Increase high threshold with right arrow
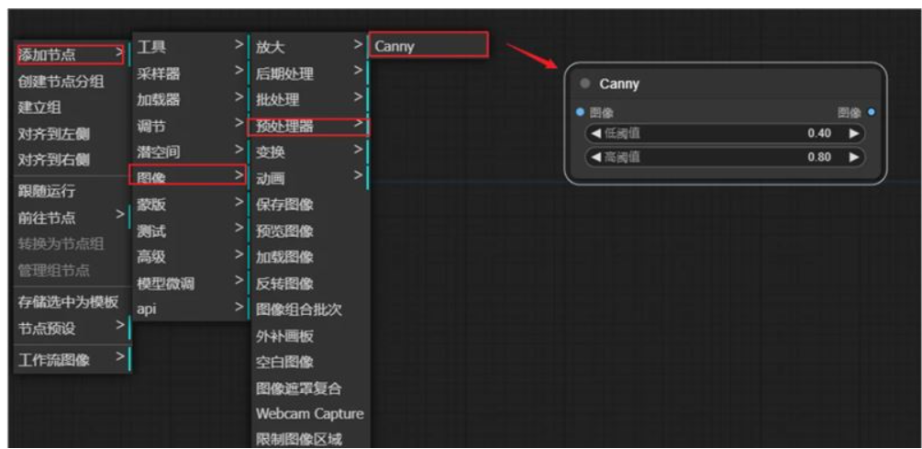922x449 pixels. click(x=854, y=157)
